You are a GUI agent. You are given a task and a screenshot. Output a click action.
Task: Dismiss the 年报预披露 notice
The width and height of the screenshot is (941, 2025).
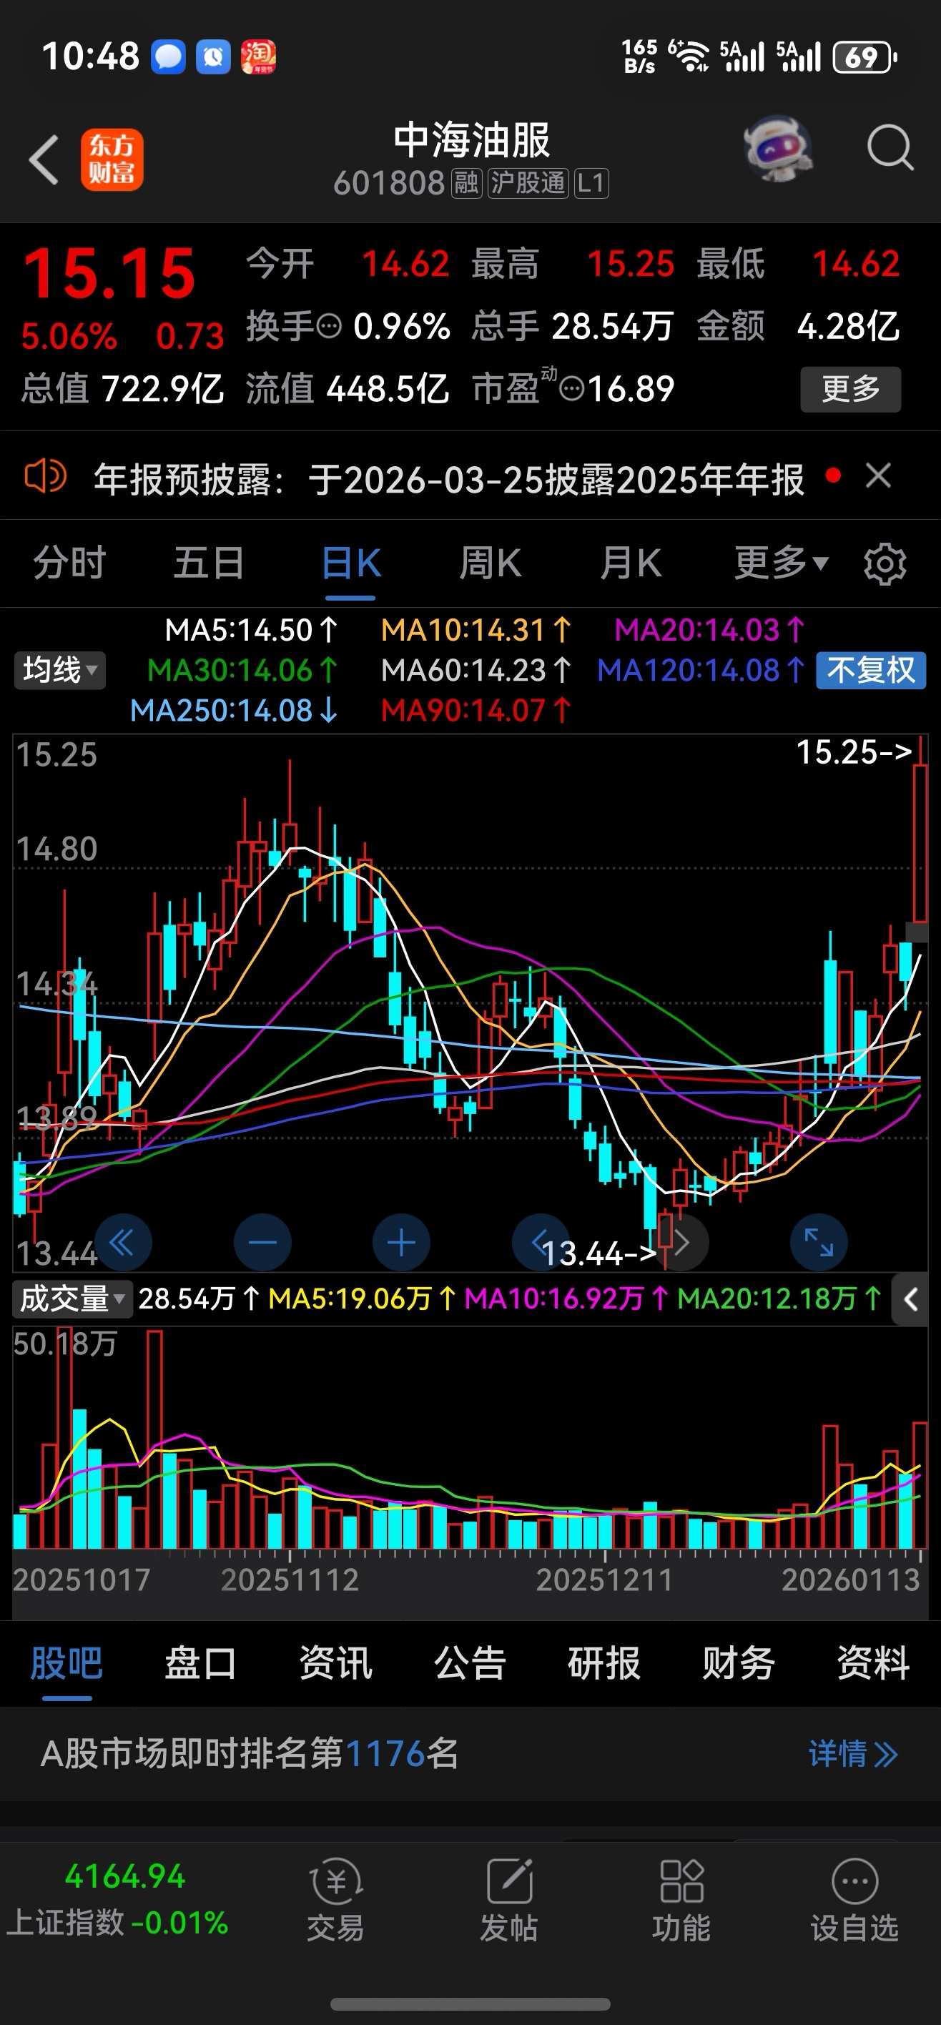point(878,476)
